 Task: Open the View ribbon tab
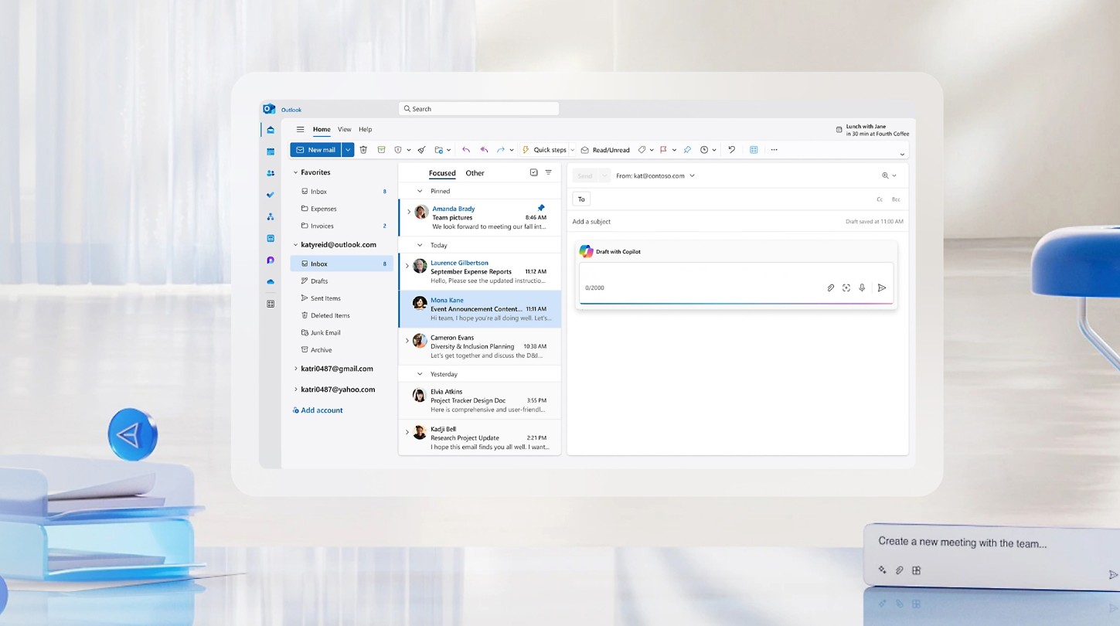344,130
